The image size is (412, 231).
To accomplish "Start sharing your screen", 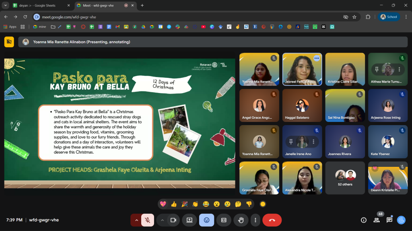I will tap(189, 220).
